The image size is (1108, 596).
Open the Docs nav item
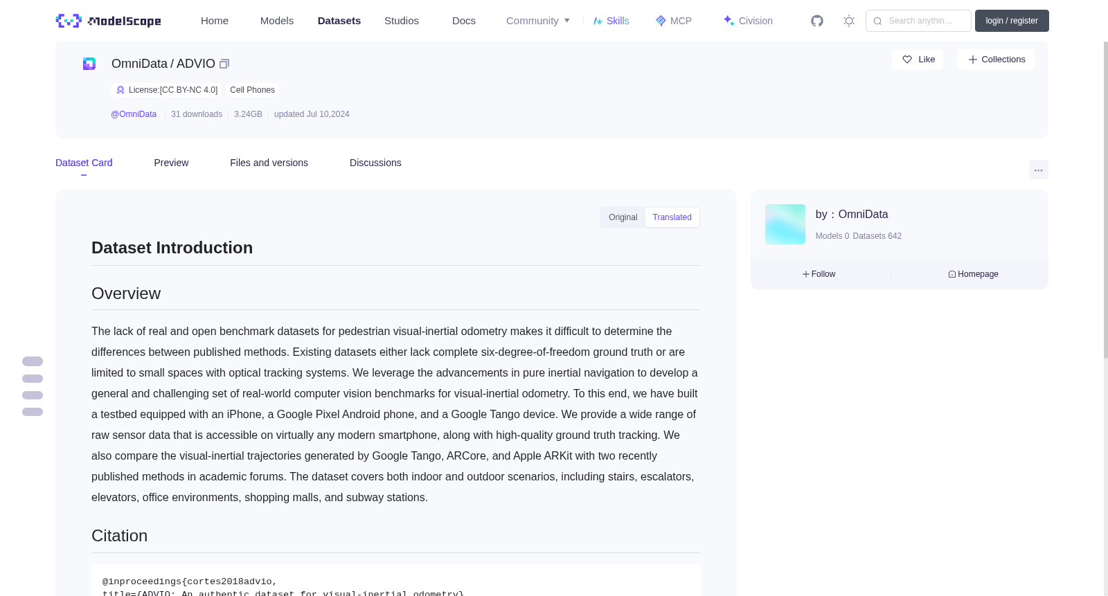click(x=464, y=21)
